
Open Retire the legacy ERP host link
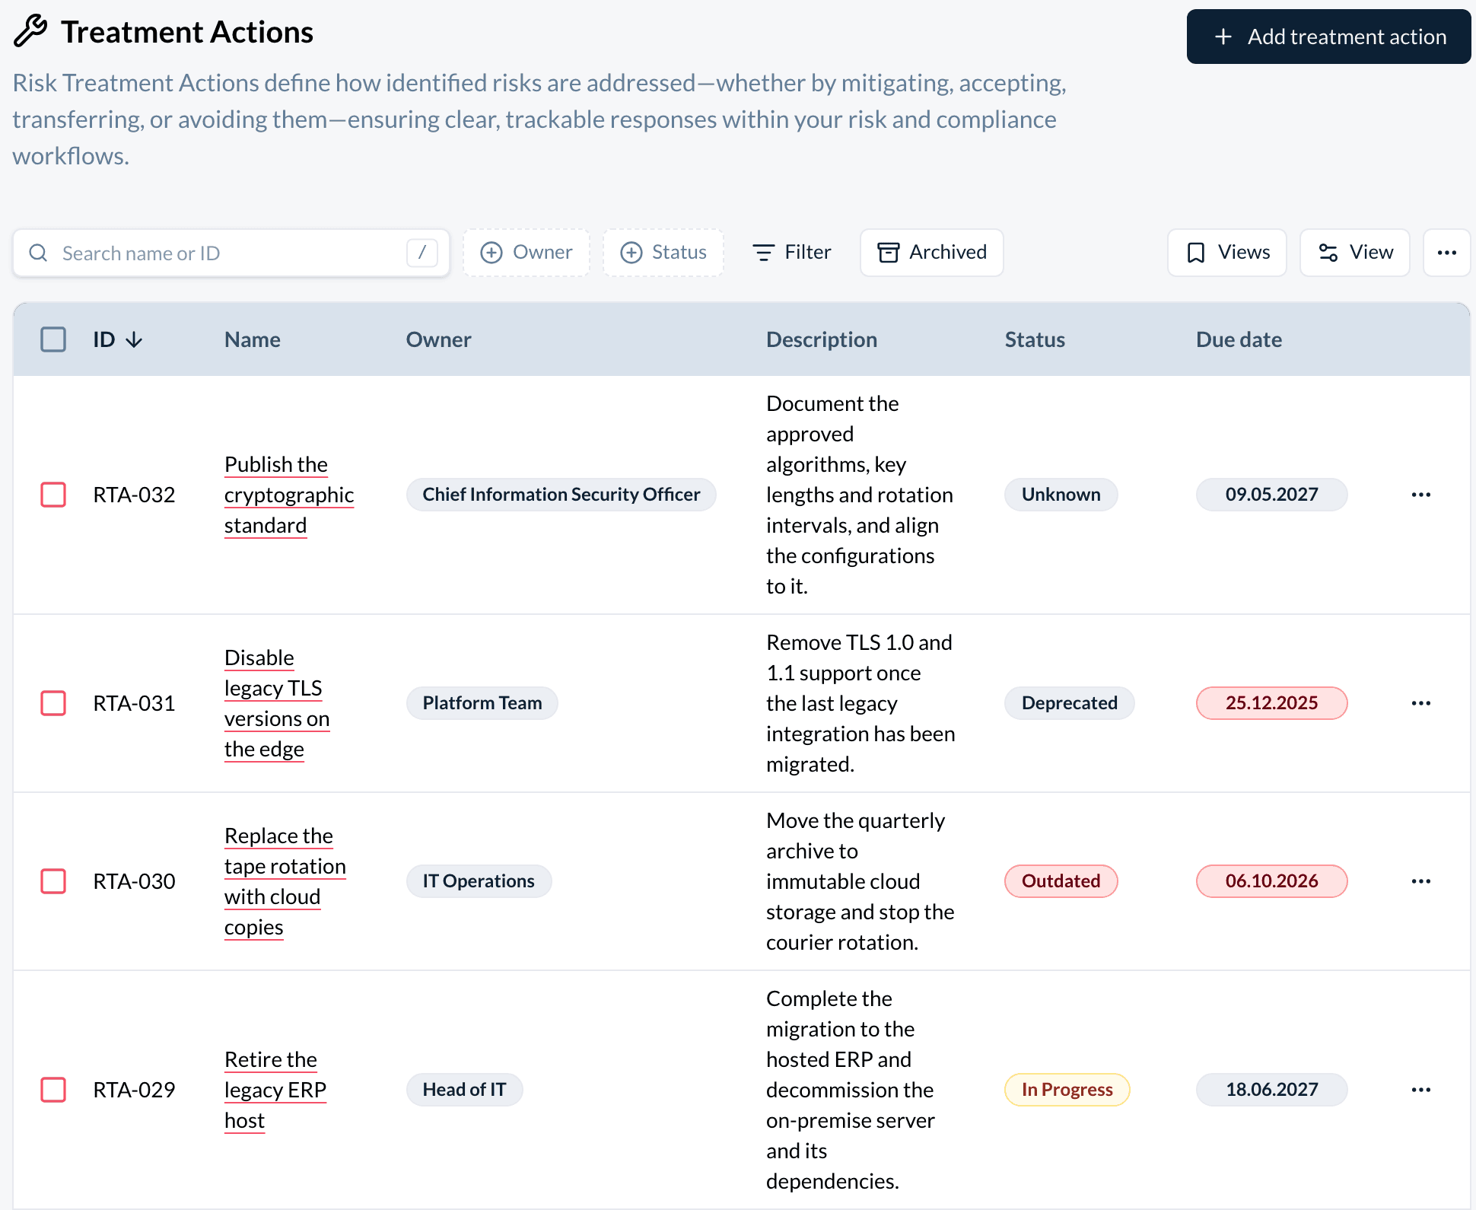tap(275, 1090)
